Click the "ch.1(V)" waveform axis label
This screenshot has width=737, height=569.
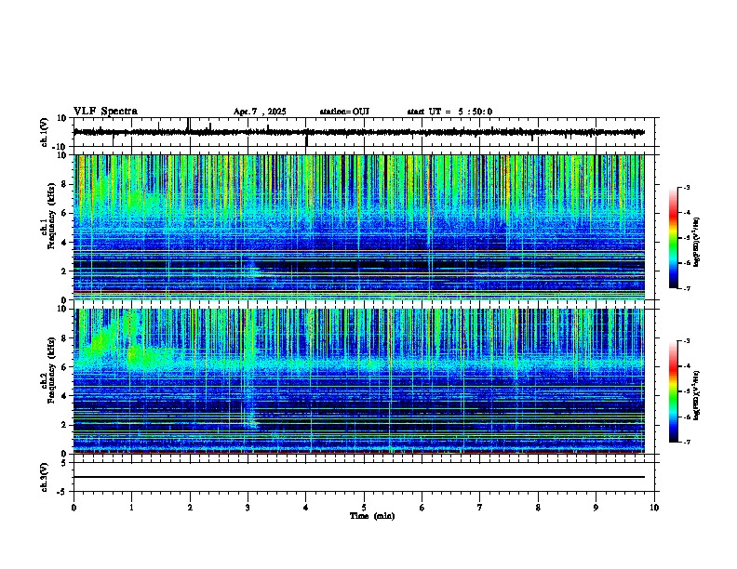pos(45,132)
